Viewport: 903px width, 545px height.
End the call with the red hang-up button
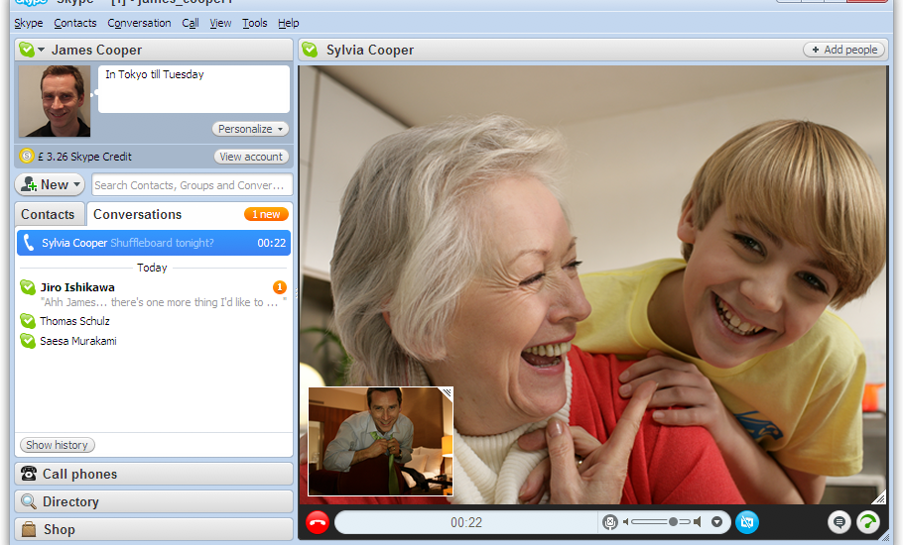tap(318, 522)
